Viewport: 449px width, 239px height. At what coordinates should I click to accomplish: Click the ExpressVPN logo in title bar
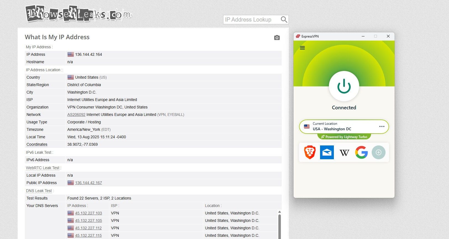coord(298,36)
